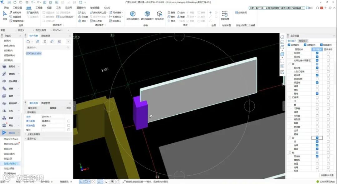Click the help question mark icon
This screenshot has height=184, width=337.
coord(326,8)
